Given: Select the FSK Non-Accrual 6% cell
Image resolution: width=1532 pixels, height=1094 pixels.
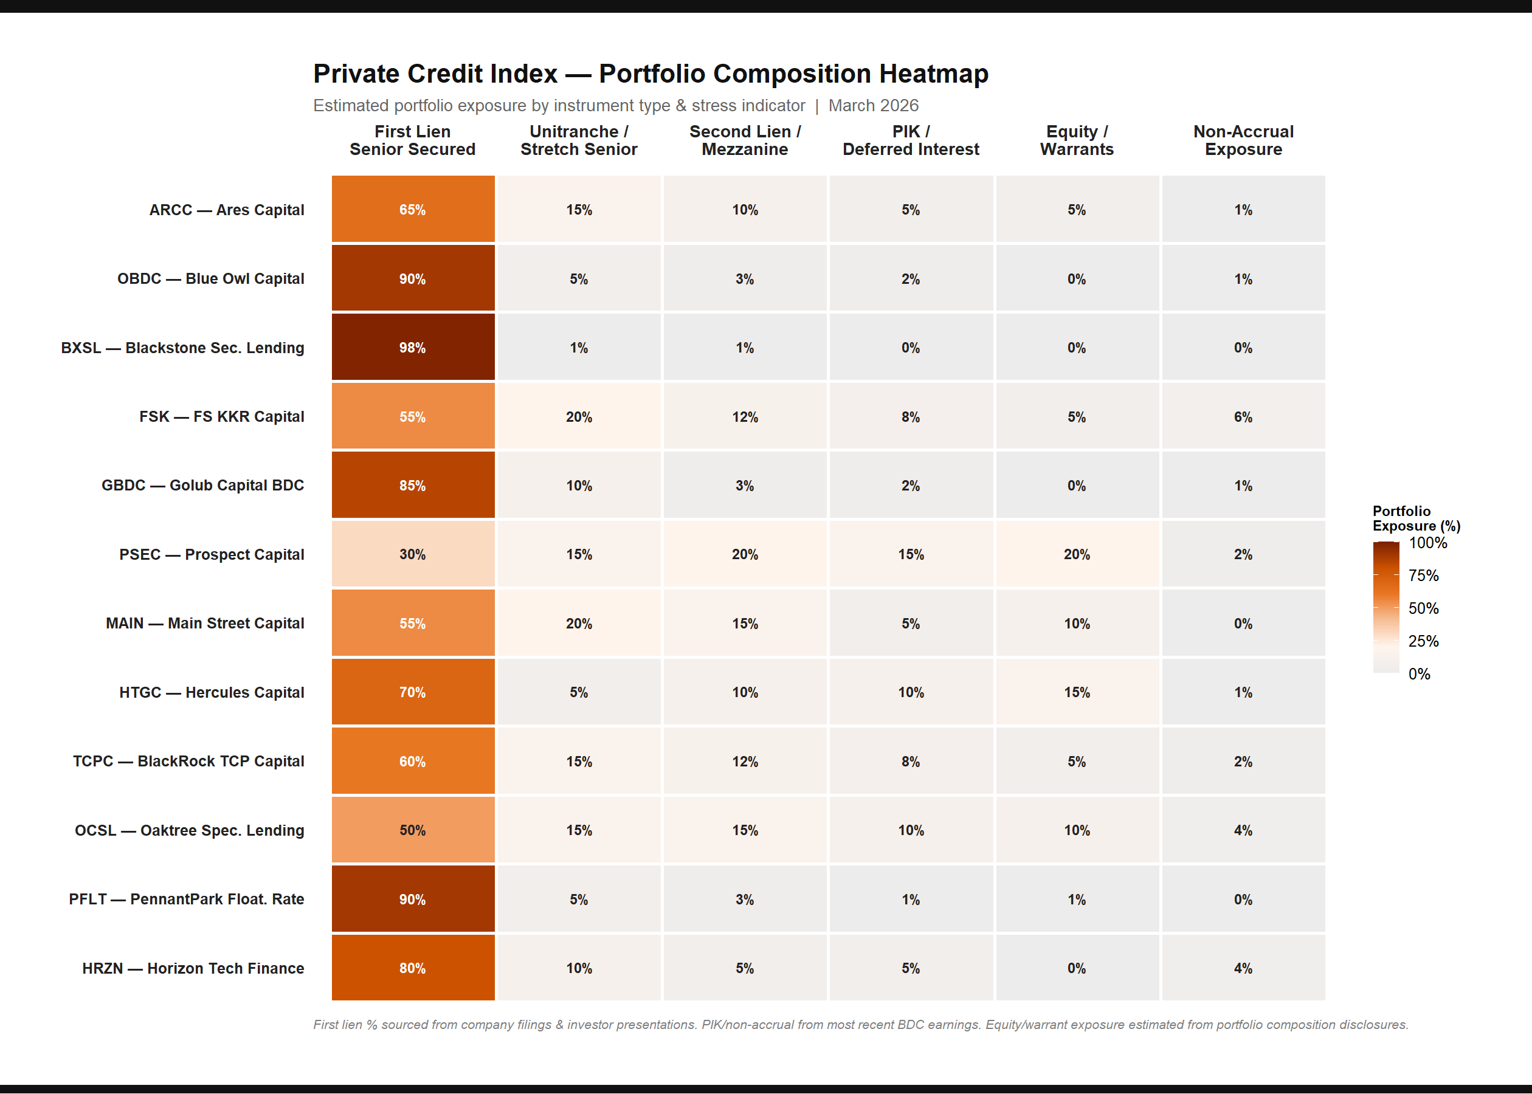Looking at the screenshot, I should coord(1243,416).
